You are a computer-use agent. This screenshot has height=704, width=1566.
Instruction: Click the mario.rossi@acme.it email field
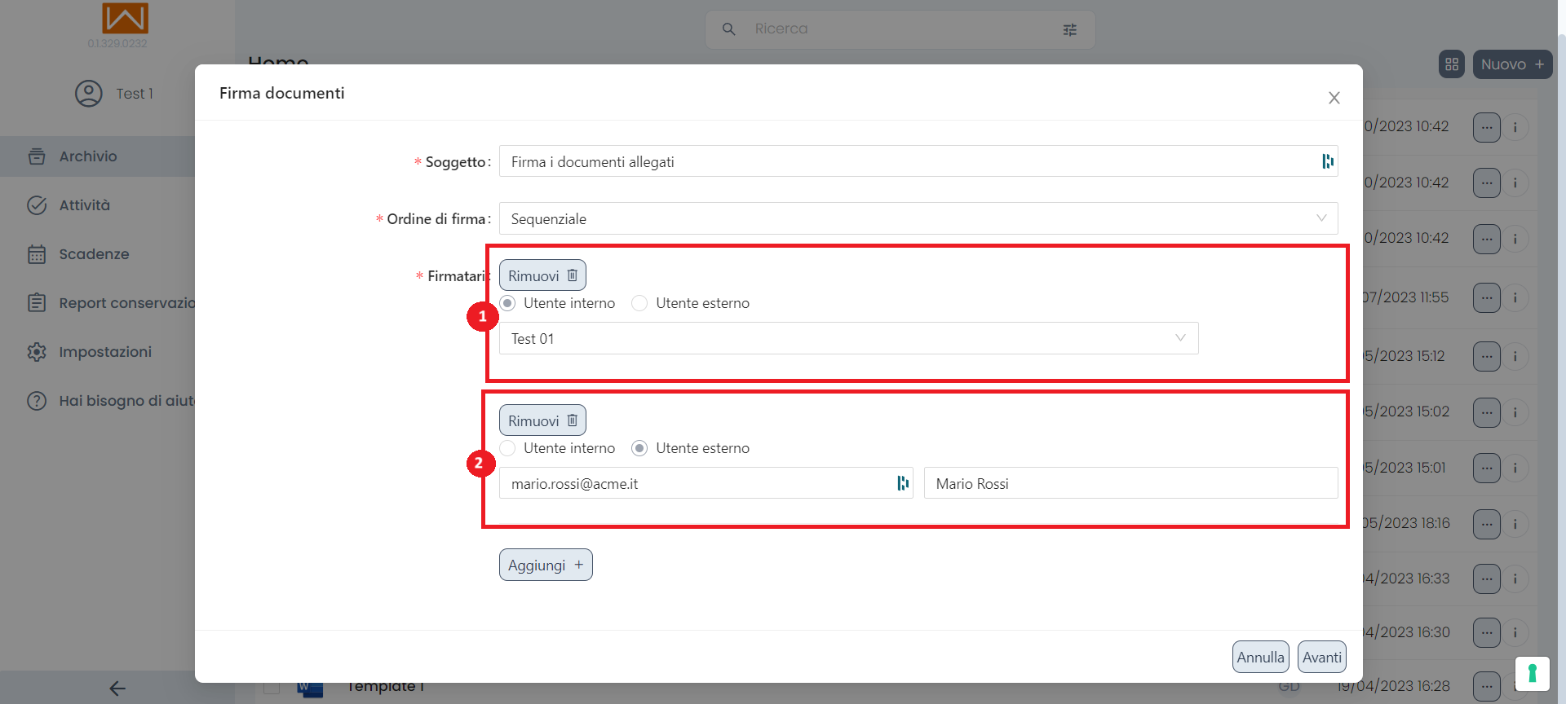706,483
